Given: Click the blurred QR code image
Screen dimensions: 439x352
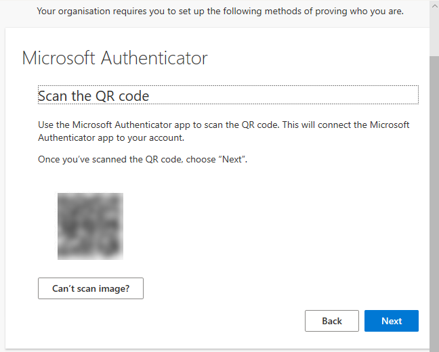Looking at the screenshot, I should (90, 226).
